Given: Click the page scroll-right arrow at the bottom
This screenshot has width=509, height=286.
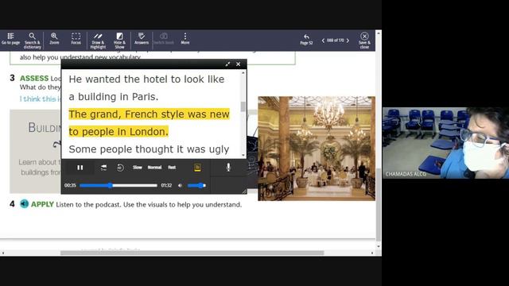Looking at the screenshot, I should [x=372, y=253].
